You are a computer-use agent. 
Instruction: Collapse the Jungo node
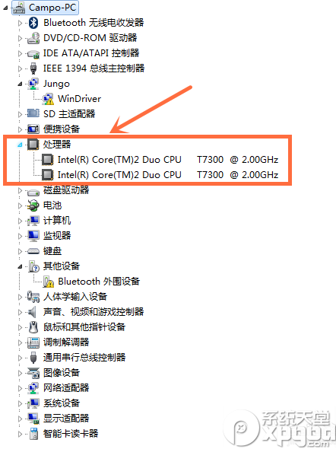pyautogui.click(x=20, y=84)
